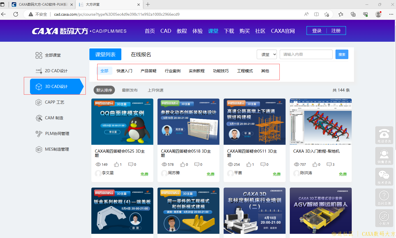
Task: Click the 2D CAD设计 sidebar icon
Action: coord(39,71)
